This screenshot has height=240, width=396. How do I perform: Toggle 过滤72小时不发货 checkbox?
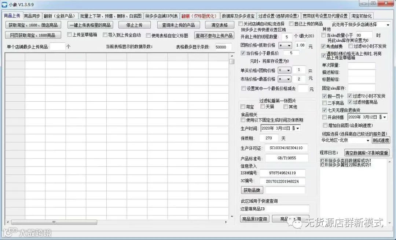(349, 96)
